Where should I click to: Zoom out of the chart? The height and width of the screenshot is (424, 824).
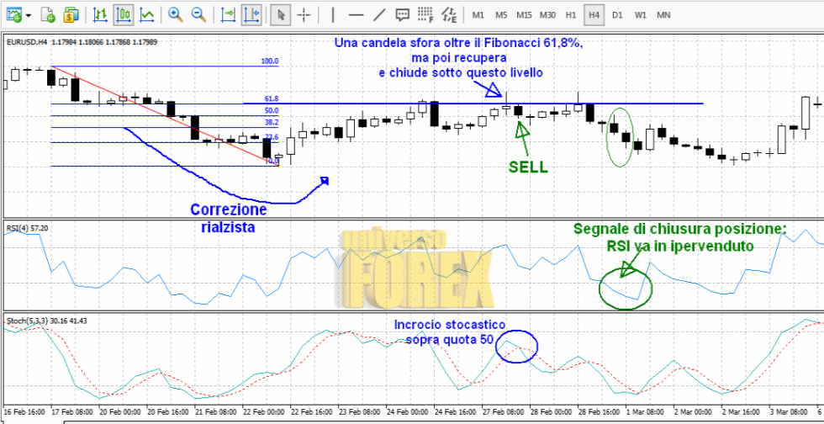pyautogui.click(x=198, y=14)
